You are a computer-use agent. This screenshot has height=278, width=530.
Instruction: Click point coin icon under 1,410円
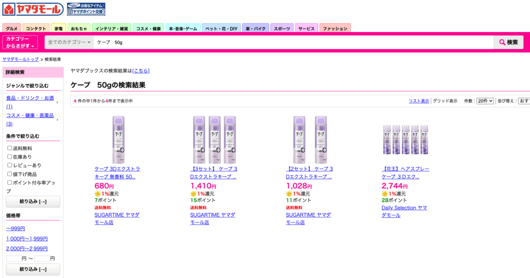(x=194, y=194)
